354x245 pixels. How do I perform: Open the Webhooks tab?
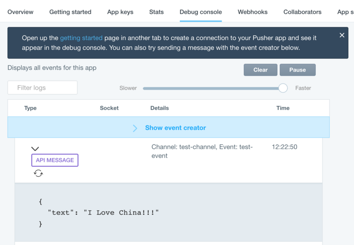coord(253,12)
